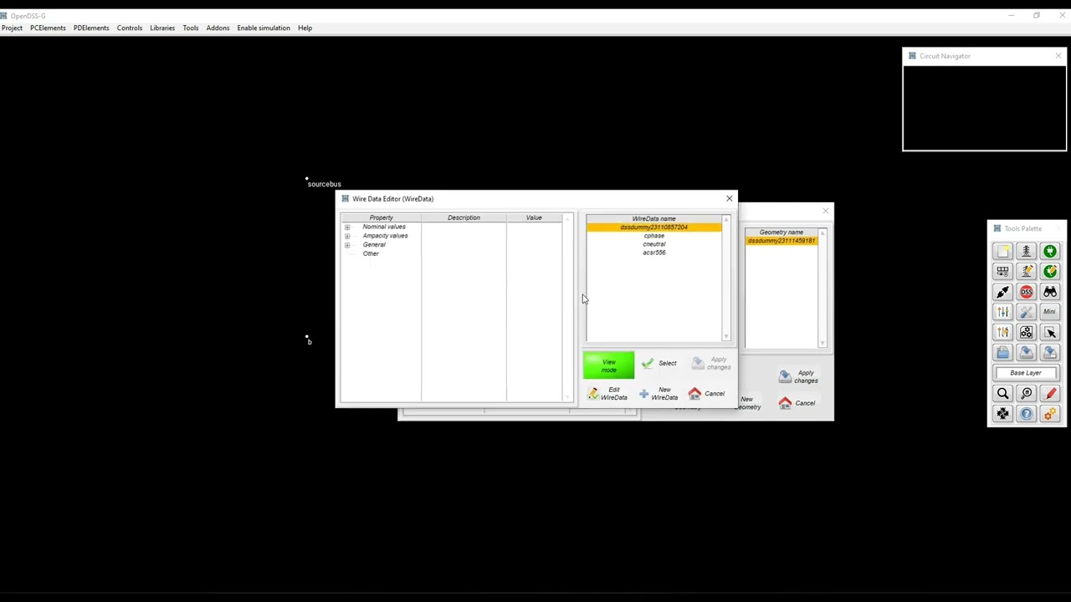Viewport: 1071px width, 602px height.
Task: Click the Property column header
Action: (x=381, y=217)
